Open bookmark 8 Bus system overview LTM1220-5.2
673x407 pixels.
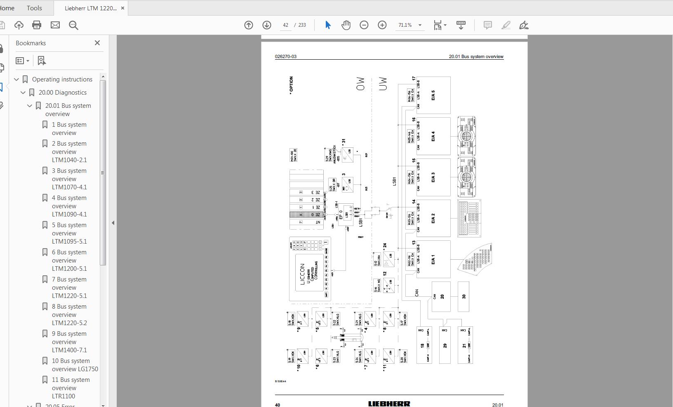tap(69, 315)
